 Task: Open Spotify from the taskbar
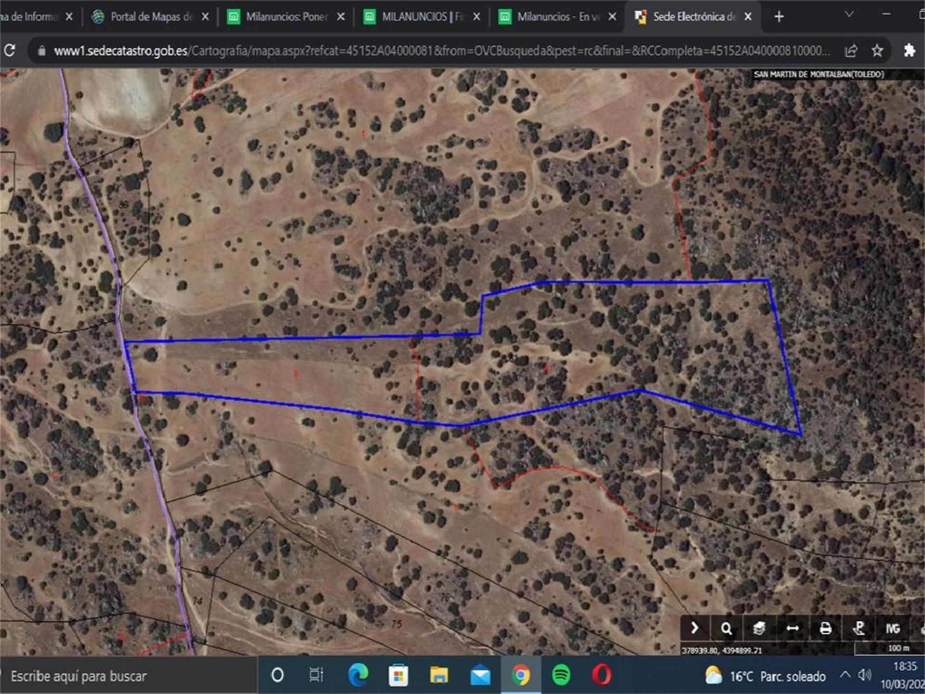pyautogui.click(x=561, y=675)
